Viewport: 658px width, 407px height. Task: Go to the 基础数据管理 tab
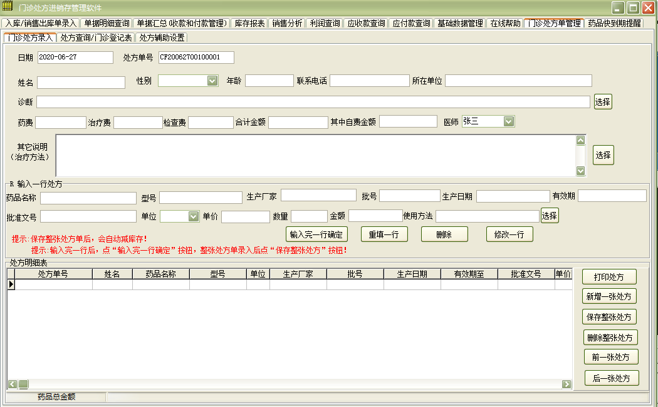coord(460,24)
